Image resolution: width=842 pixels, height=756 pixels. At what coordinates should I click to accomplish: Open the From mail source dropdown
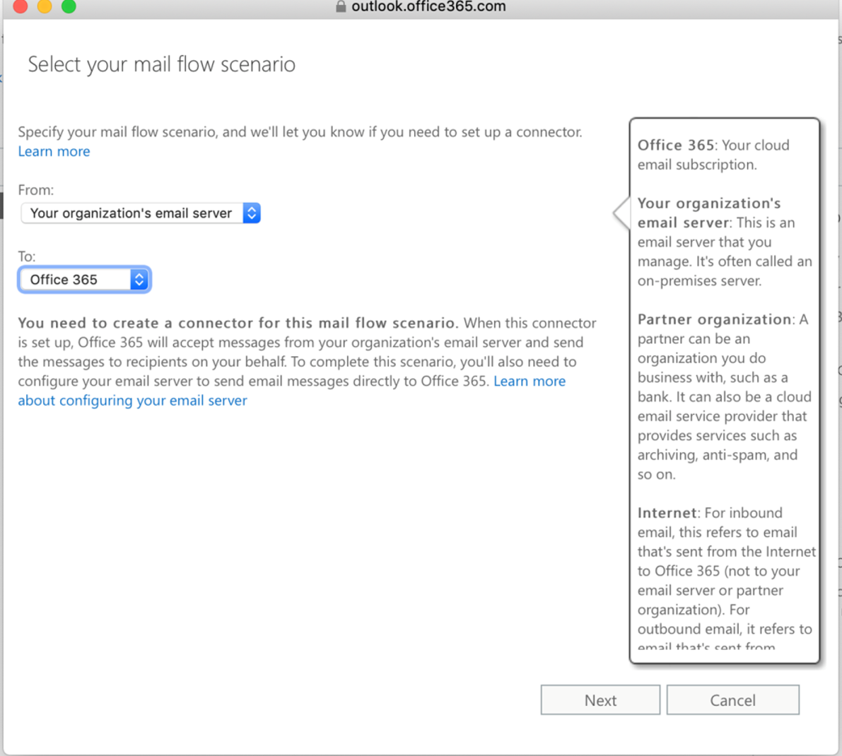point(141,213)
